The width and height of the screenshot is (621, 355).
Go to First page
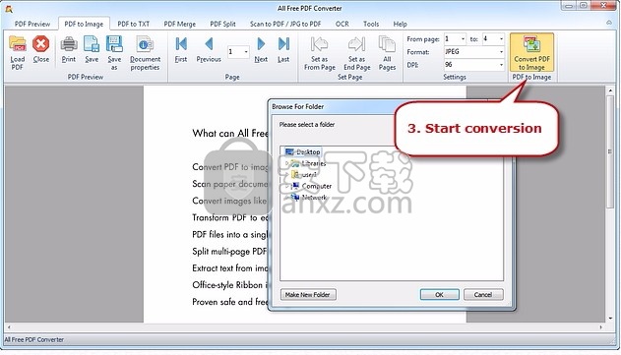181,49
